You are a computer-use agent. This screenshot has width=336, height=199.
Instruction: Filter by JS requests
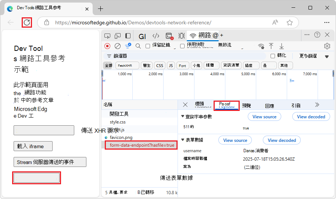[171, 66]
